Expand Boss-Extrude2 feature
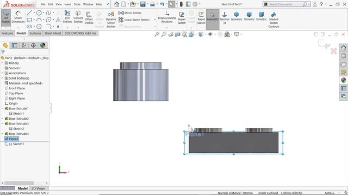 (2, 119)
